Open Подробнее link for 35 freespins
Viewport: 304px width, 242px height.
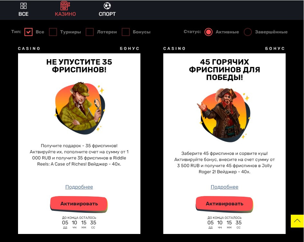tap(79, 187)
